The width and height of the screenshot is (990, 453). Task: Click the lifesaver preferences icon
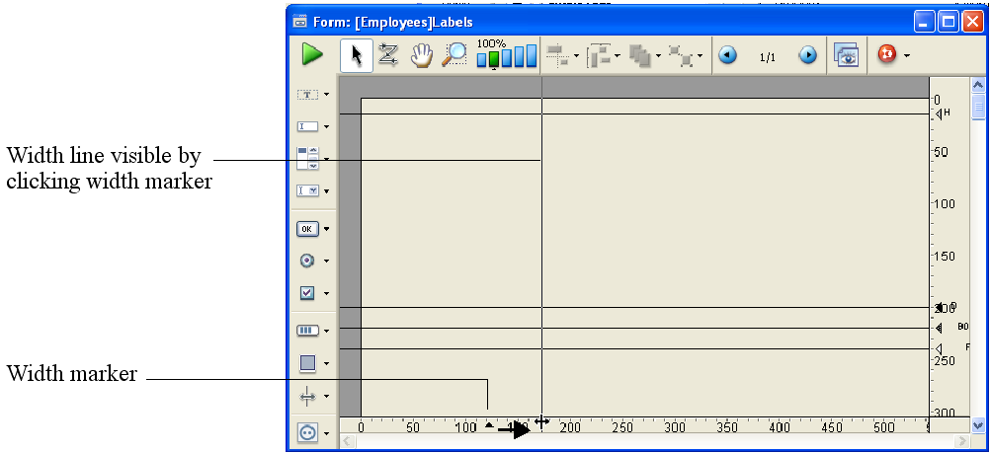[887, 55]
